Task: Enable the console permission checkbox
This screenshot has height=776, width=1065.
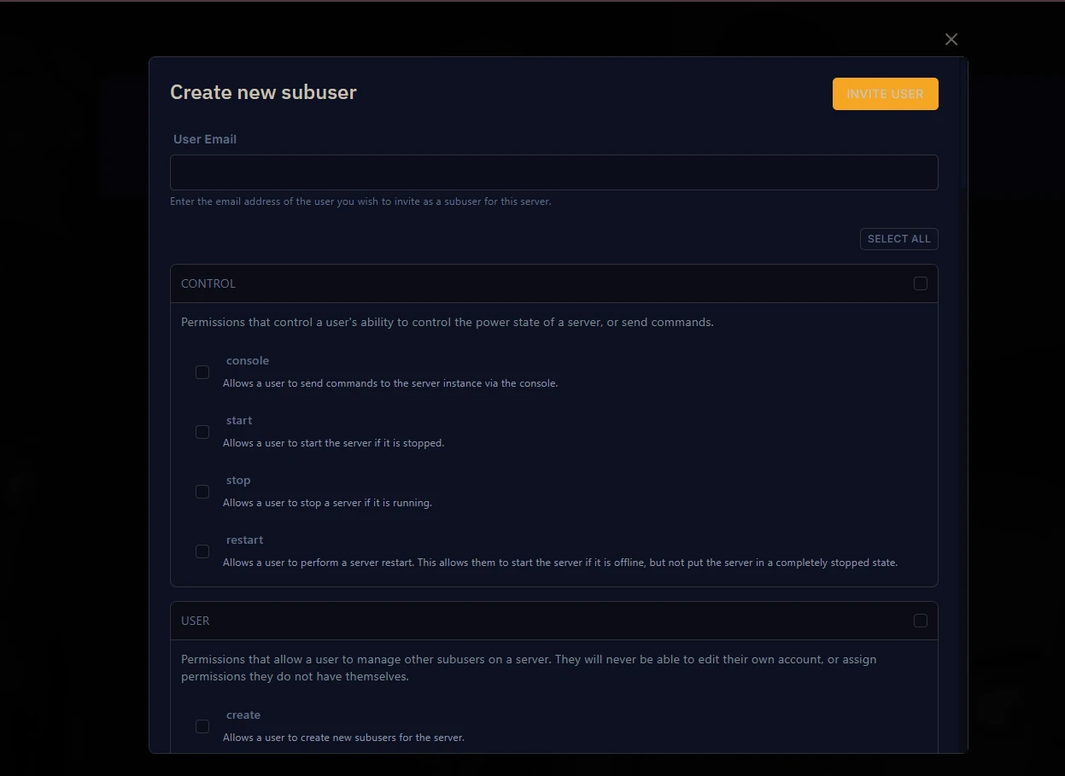Action: click(x=202, y=372)
